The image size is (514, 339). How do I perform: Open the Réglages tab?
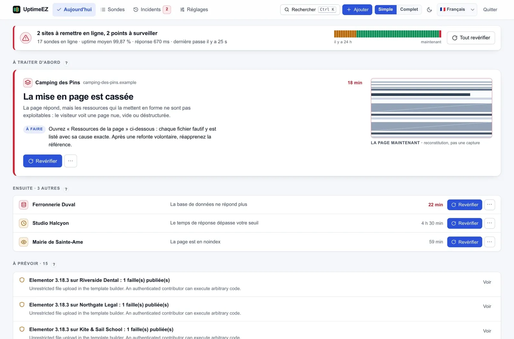194,10
